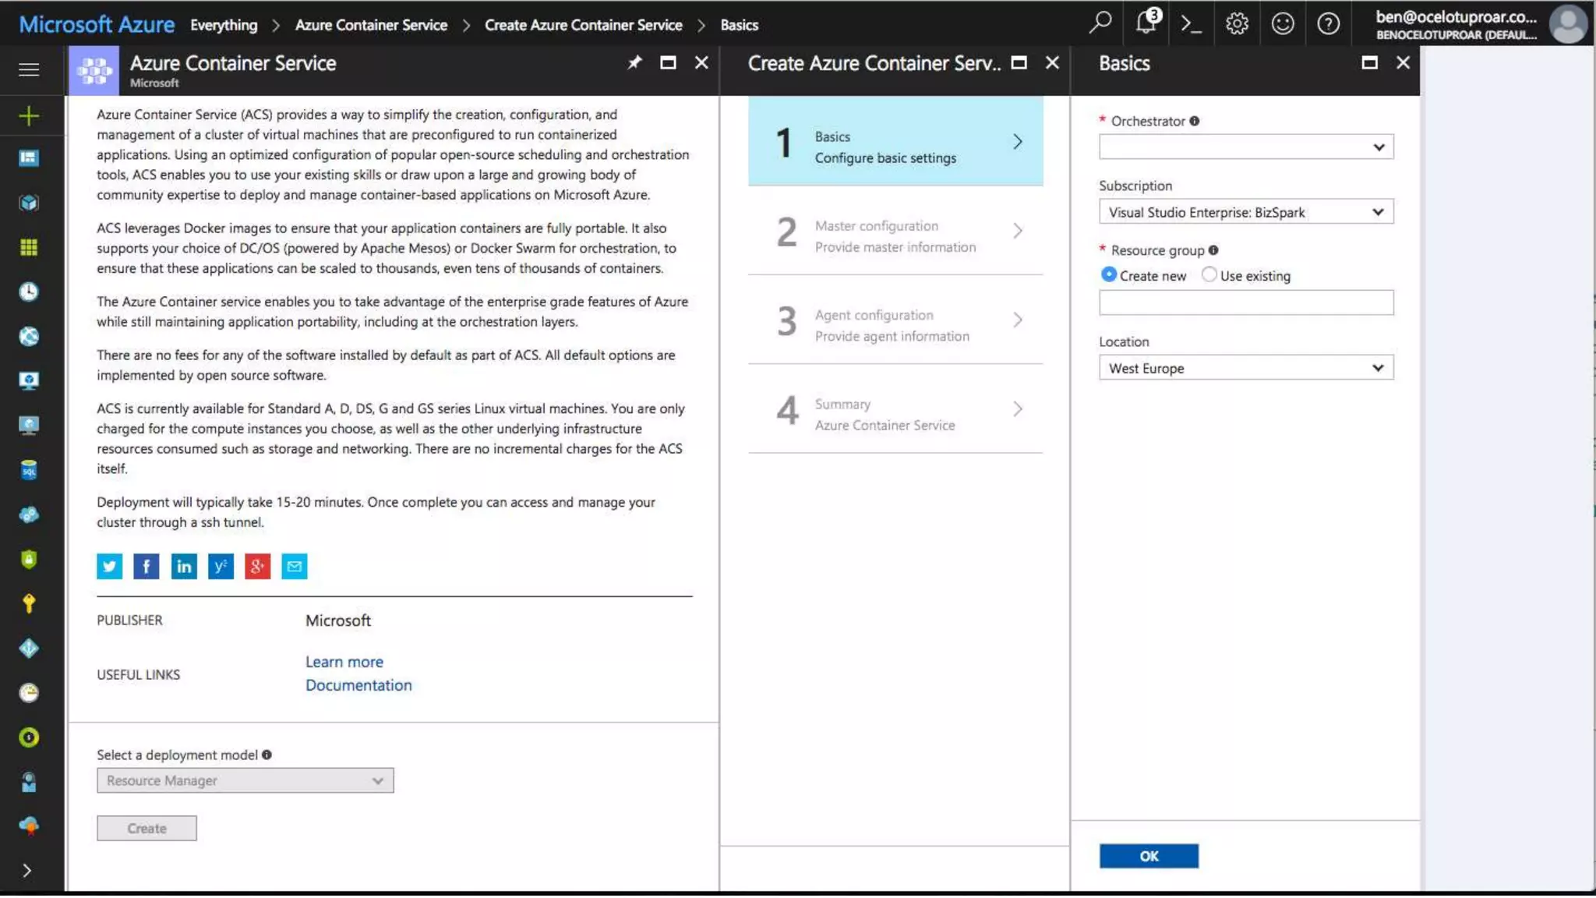Open Location dropdown West Europe
The image size is (1596, 898).
coord(1245,368)
